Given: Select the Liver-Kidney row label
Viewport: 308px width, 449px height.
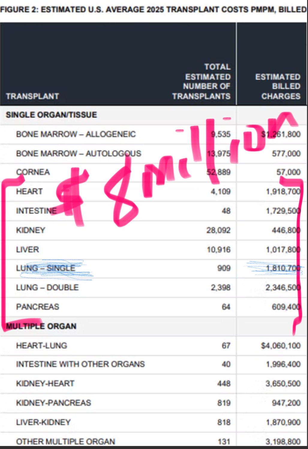Looking at the screenshot, I should coord(43,422).
